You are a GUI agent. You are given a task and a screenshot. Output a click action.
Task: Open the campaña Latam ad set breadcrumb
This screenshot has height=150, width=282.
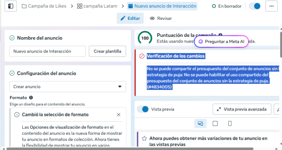pos(97,6)
